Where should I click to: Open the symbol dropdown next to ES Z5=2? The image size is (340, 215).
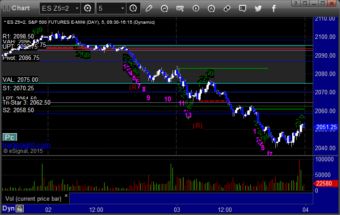77,8
